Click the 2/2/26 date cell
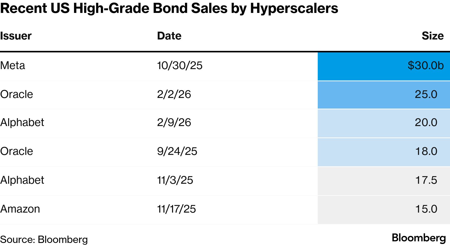The image size is (450, 246). click(174, 94)
